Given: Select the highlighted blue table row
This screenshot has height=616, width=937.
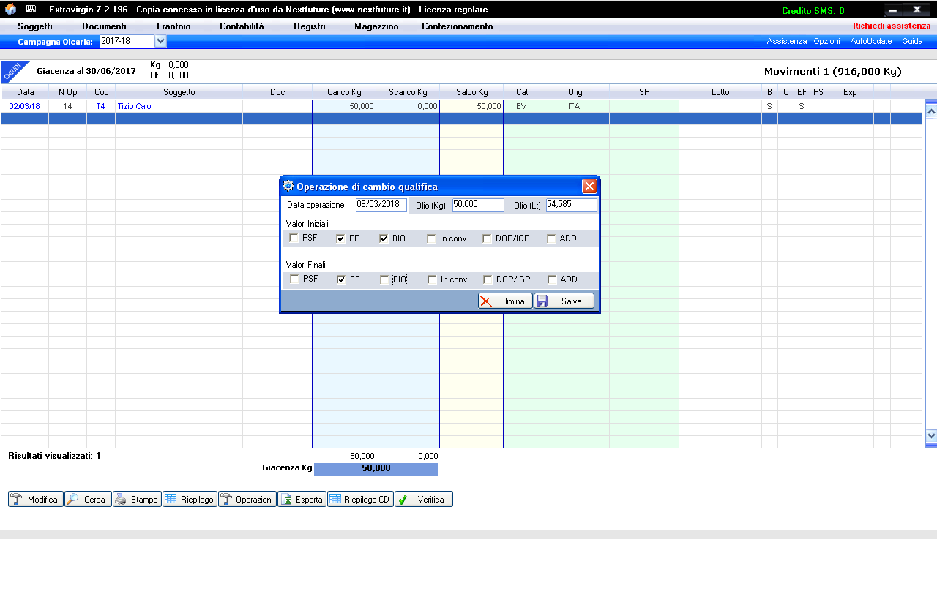Looking at the screenshot, I should (x=461, y=119).
